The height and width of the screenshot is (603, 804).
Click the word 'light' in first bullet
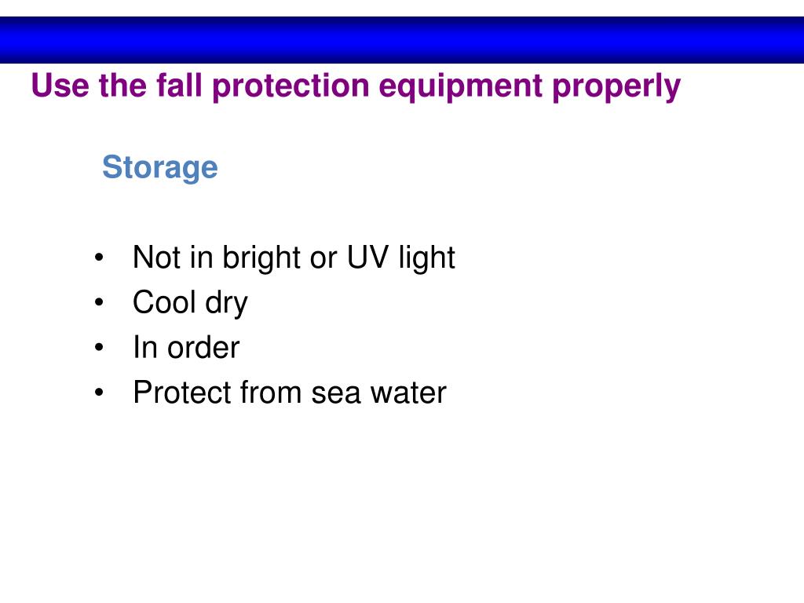pyautogui.click(x=427, y=258)
